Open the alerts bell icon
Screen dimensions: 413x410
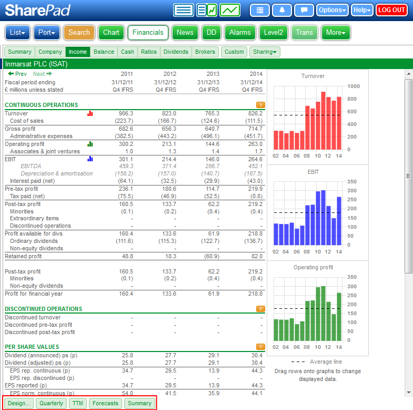281,11
